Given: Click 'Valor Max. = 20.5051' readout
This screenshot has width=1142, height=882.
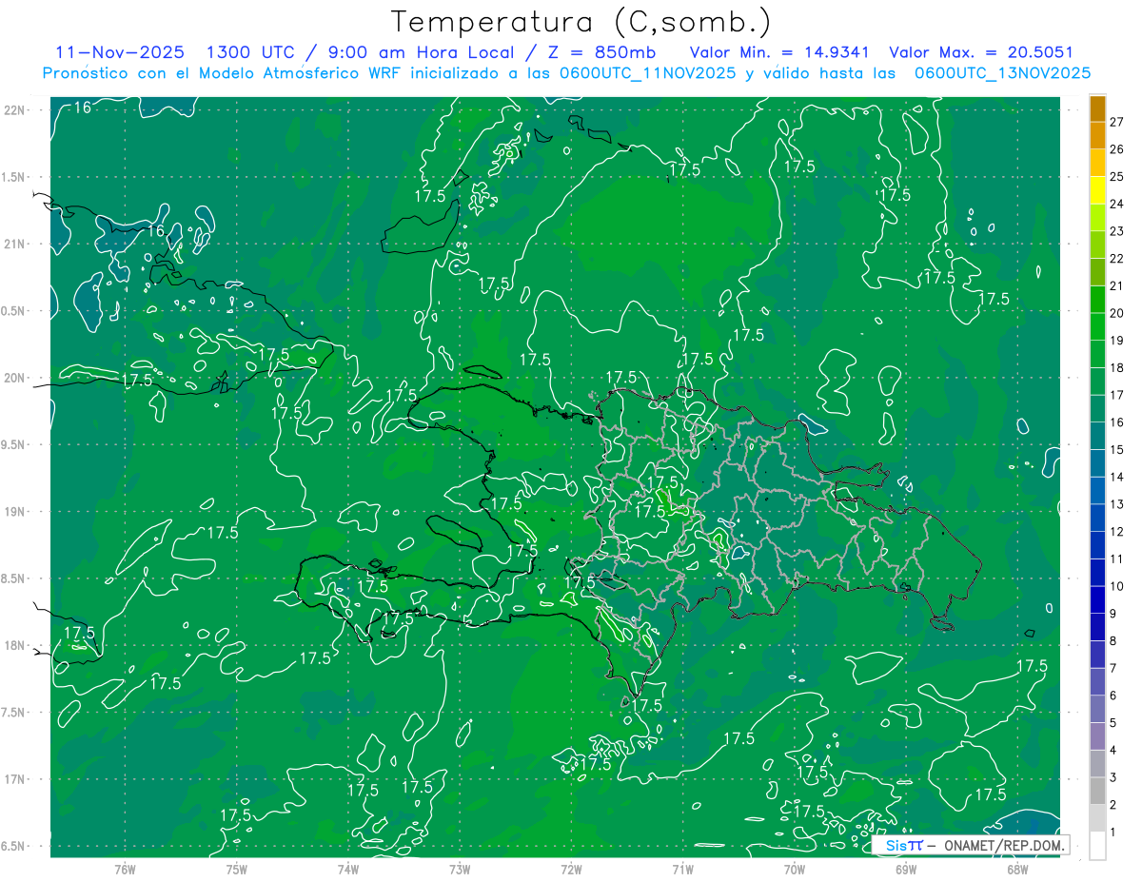Looking at the screenshot, I should [x=981, y=52].
